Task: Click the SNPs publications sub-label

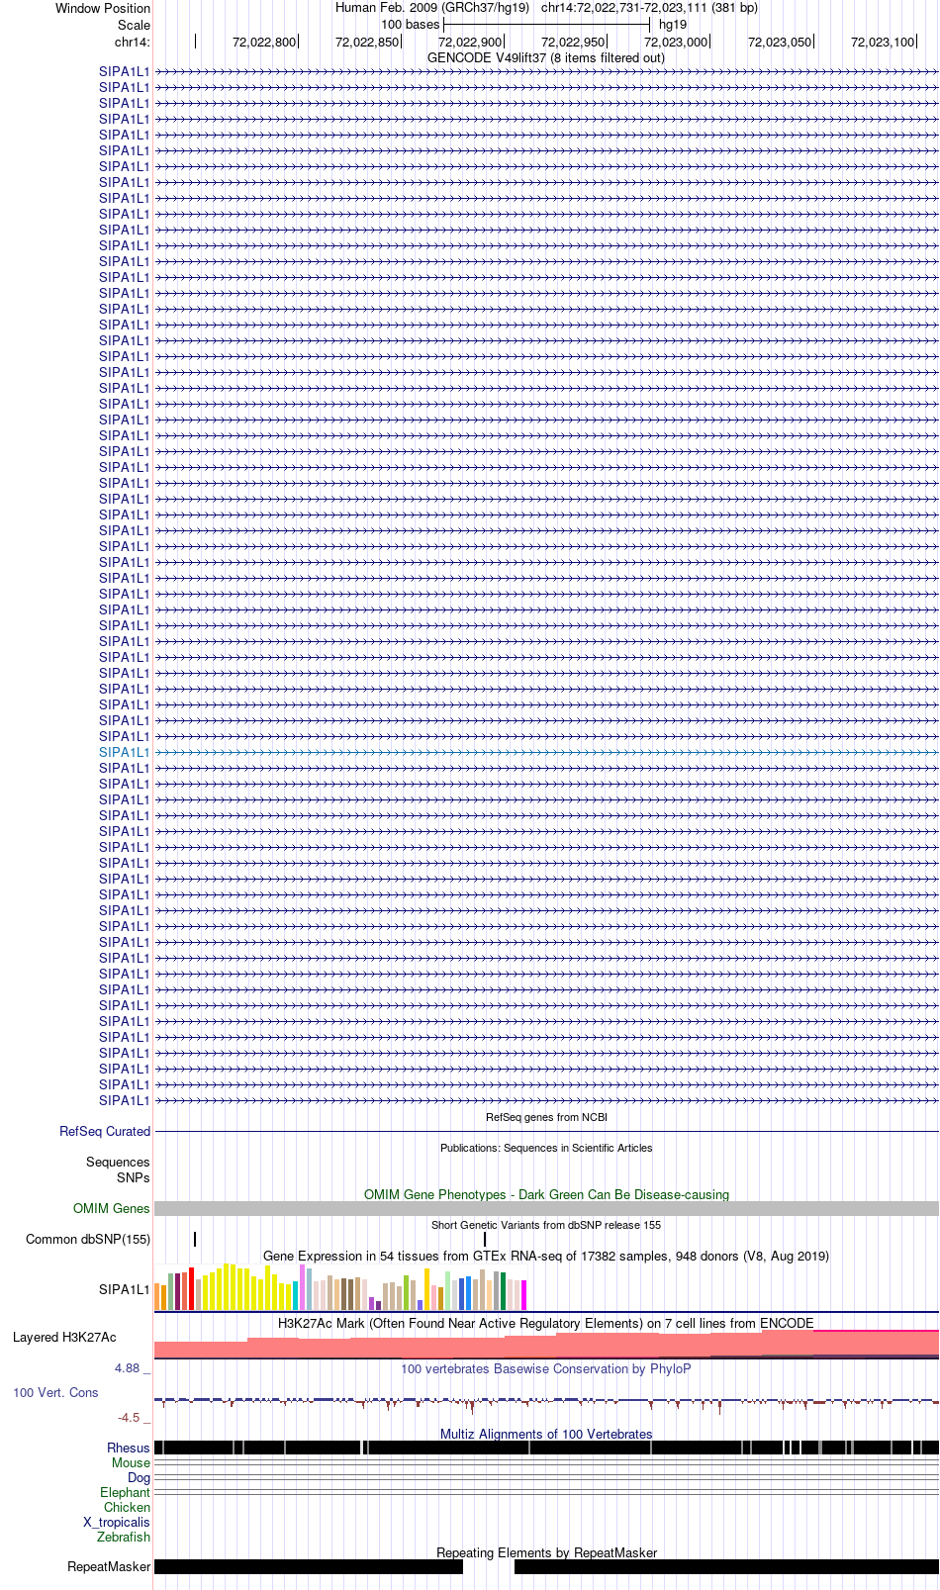Action: [134, 1177]
